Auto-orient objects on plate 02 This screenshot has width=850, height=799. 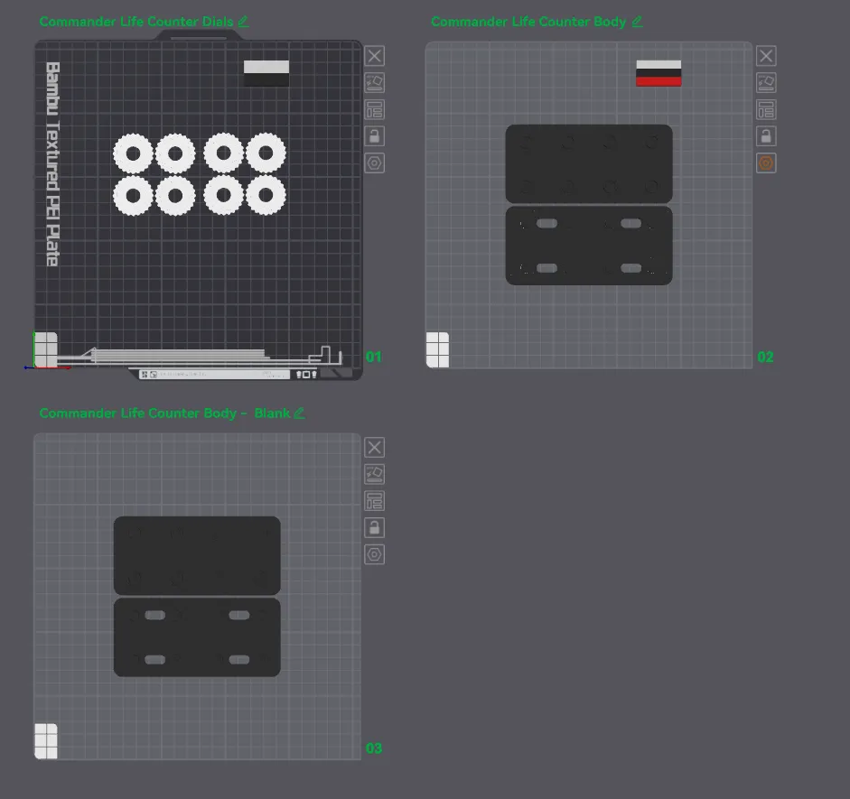click(766, 83)
